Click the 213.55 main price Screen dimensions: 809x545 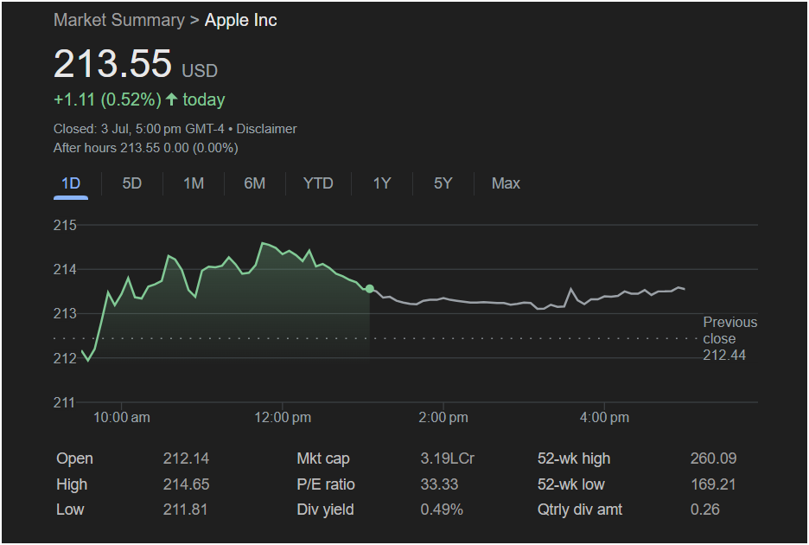click(x=112, y=63)
